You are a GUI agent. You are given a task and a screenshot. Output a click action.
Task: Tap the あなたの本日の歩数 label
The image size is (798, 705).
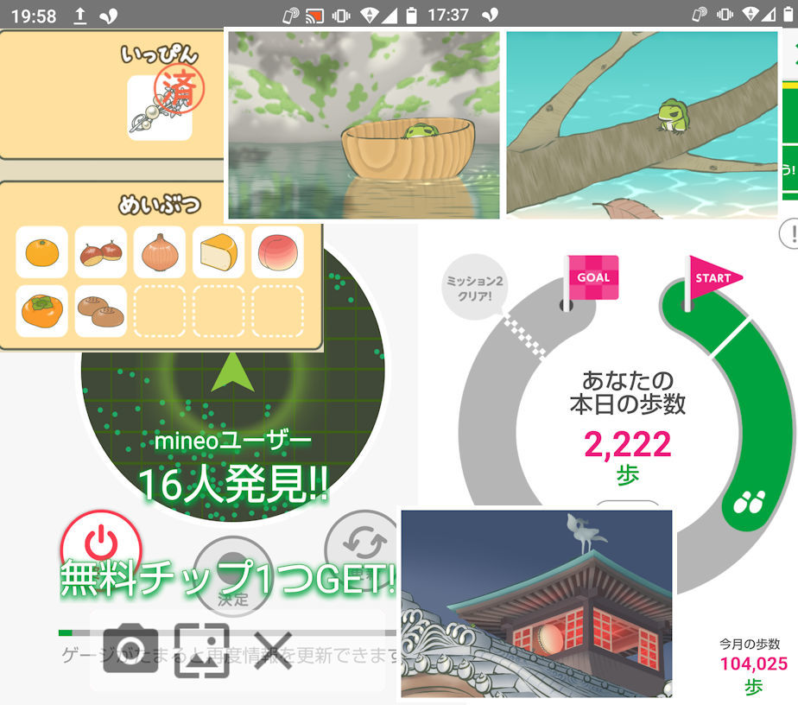(628, 392)
